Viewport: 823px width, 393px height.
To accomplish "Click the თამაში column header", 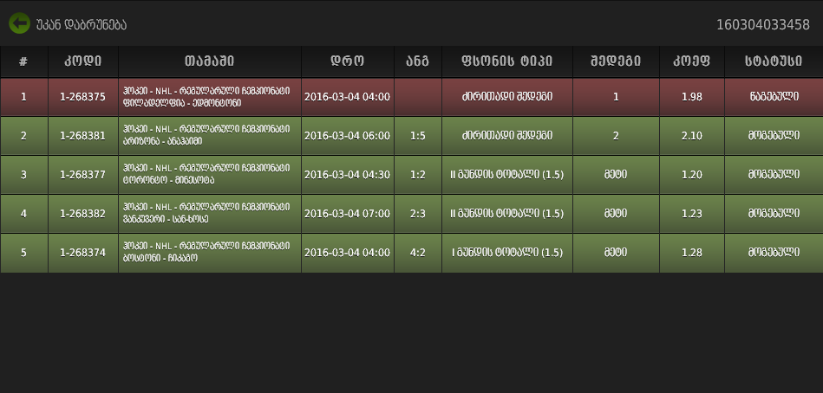I will (x=209, y=61).
